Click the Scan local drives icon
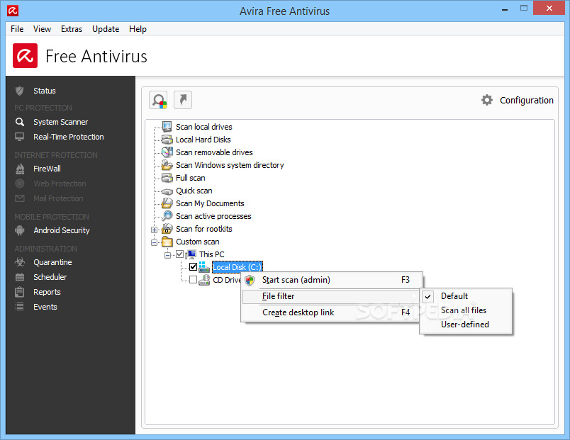Image resolution: width=570 pixels, height=440 pixels. click(167, 127)
